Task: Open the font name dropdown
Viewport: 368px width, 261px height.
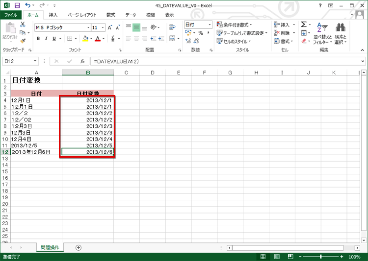Action: [x=88, y=27]
